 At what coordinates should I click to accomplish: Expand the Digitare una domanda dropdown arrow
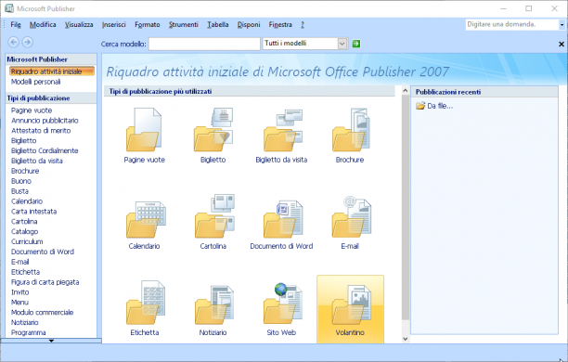click(562, 25)
